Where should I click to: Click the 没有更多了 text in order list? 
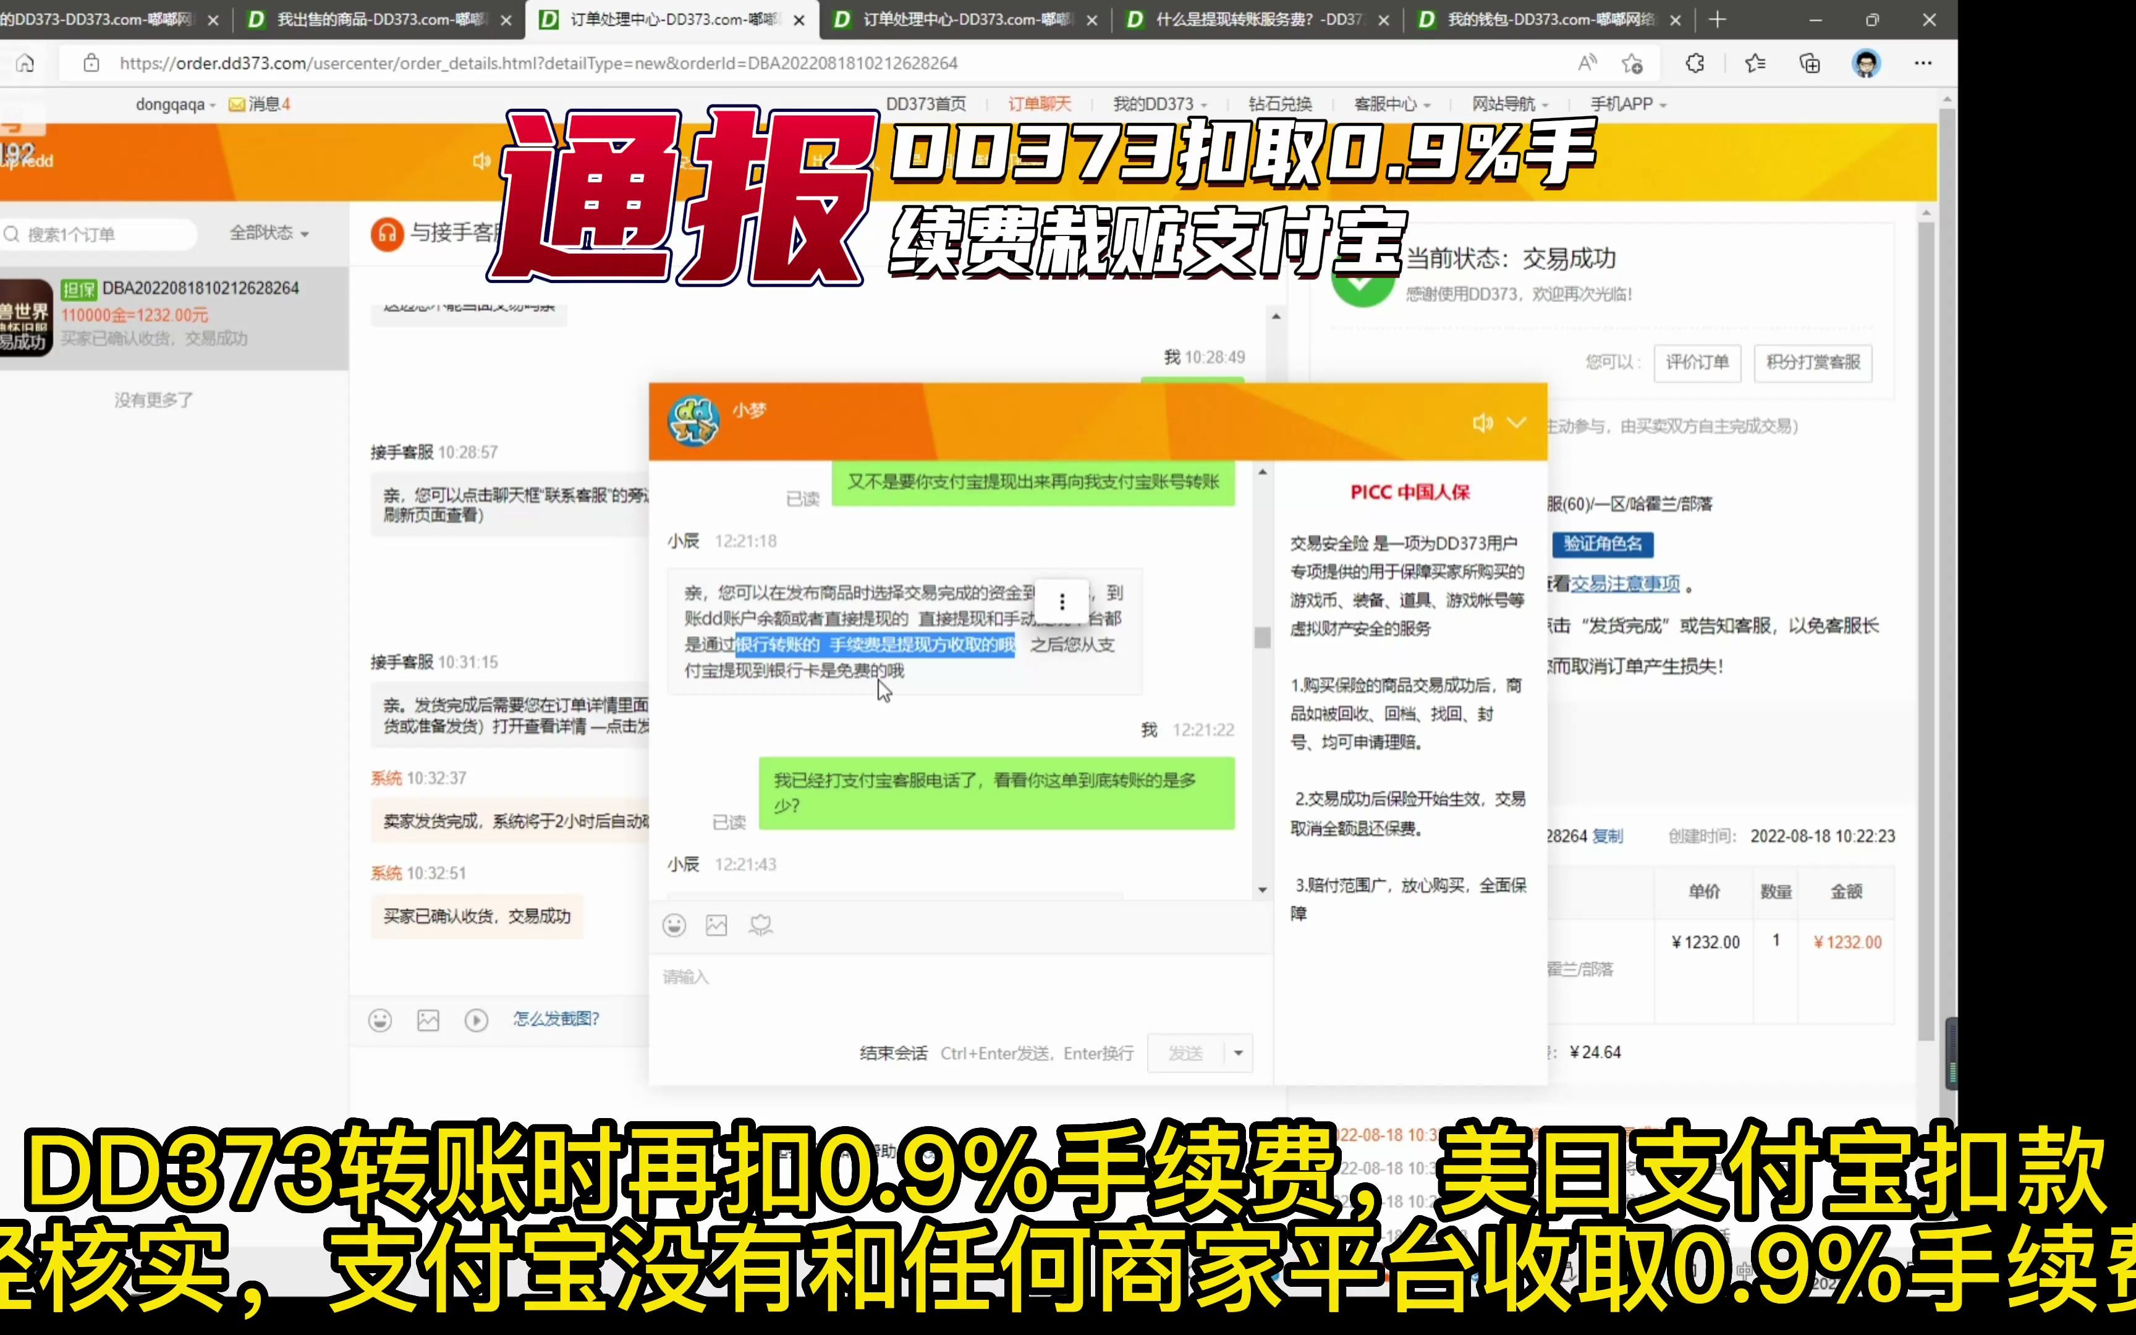pyautogui.click(x=153, y=400)
